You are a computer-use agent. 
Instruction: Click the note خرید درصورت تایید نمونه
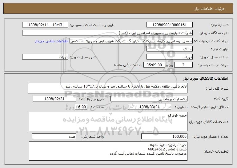click(168, 145)
